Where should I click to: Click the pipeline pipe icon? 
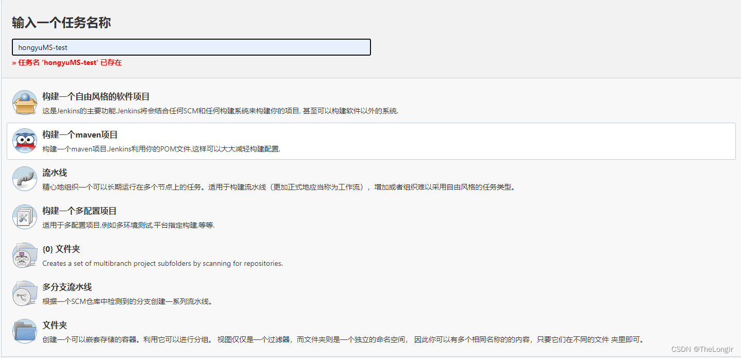(x=25, y=179)
